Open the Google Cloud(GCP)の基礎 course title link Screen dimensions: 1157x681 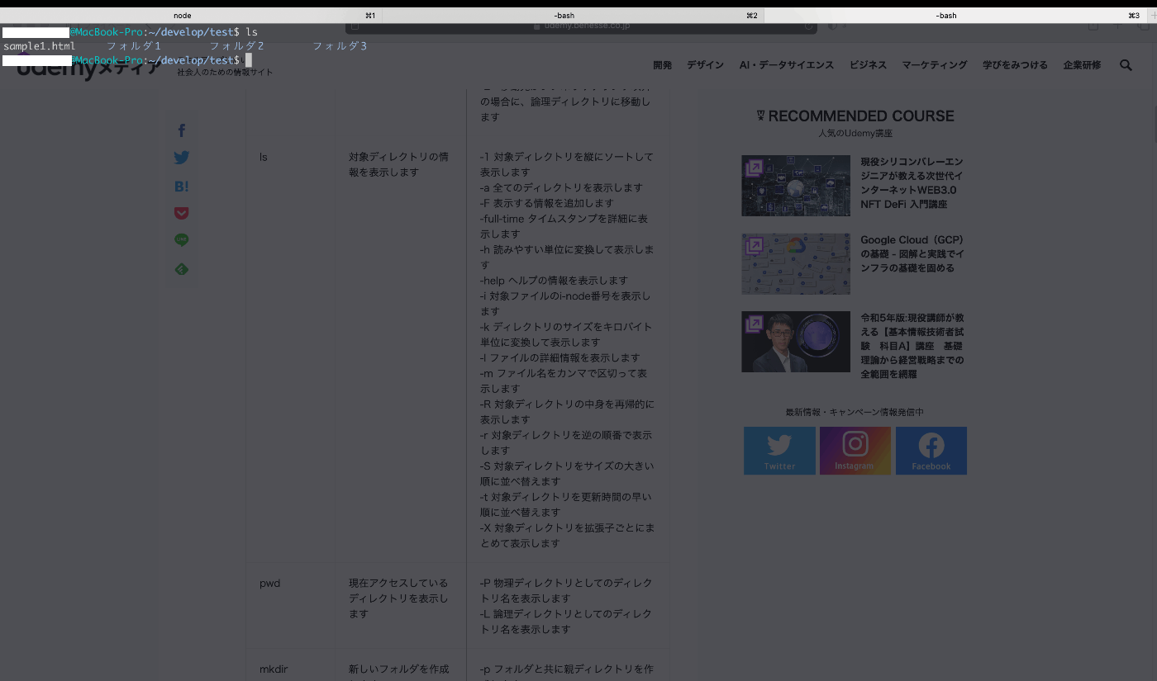click(912, 254)
